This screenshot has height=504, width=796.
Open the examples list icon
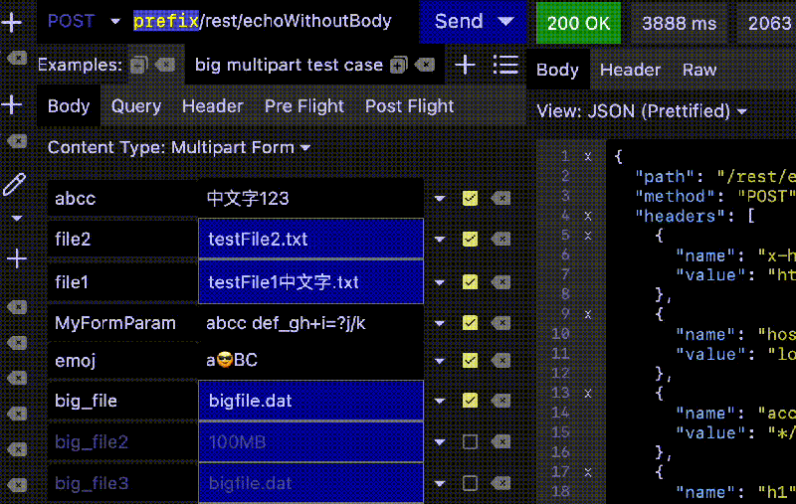pos(505,65)
